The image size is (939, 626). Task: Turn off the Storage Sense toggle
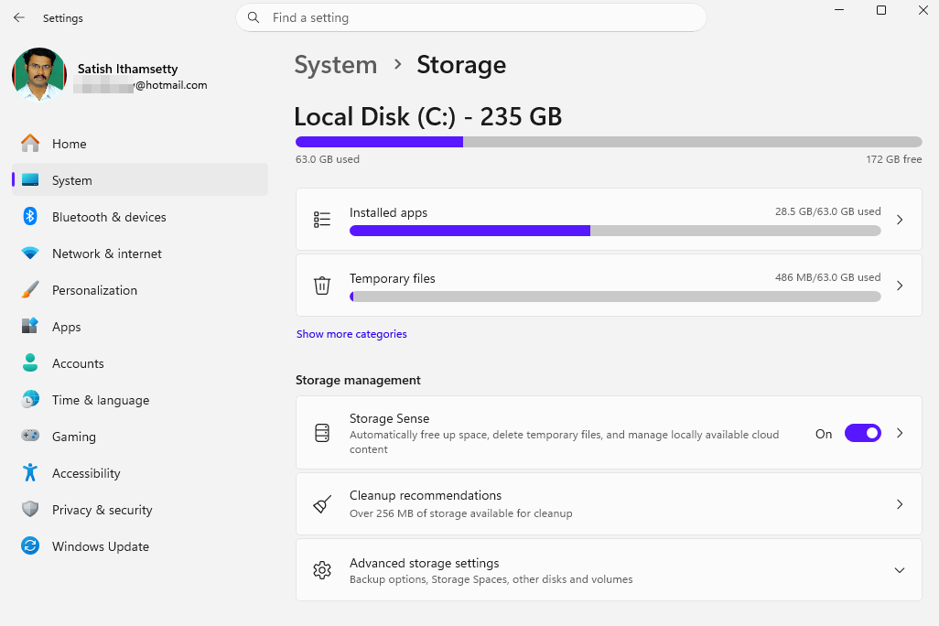[862, 433]
